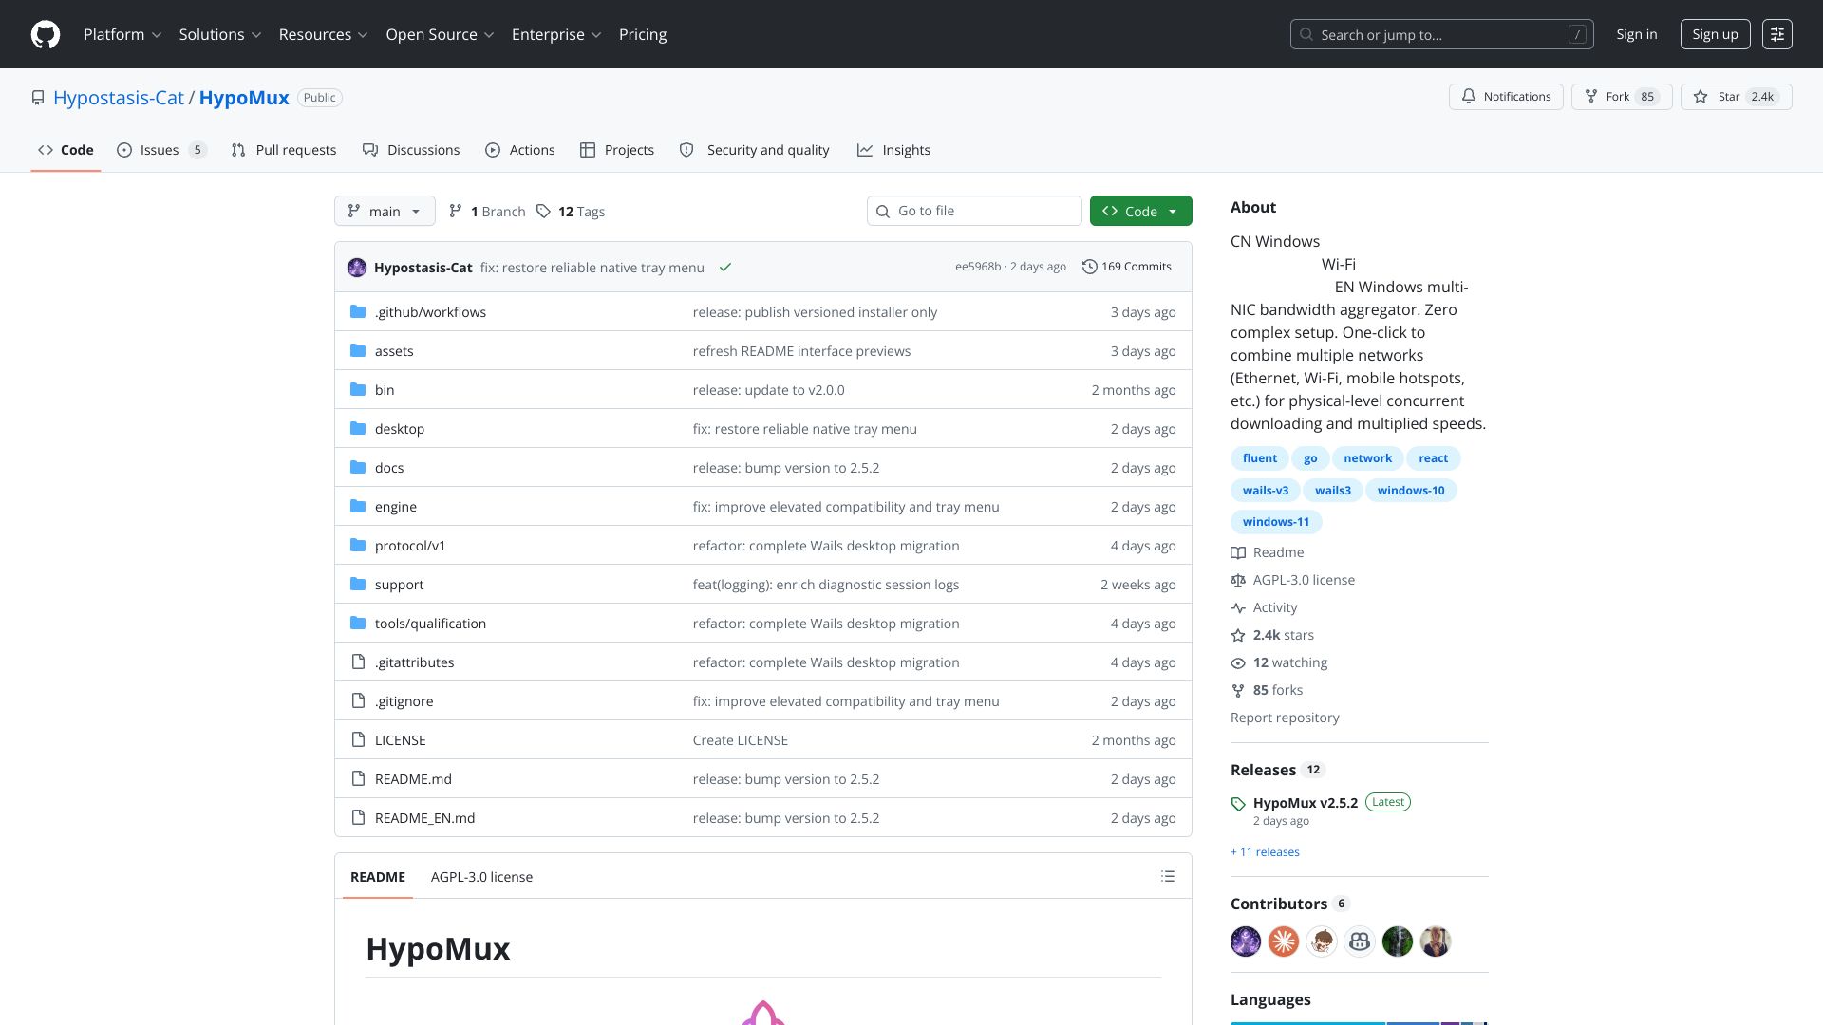Click the Sign in link
The image size is (1823, 1025).
[x=1637, y=34]
